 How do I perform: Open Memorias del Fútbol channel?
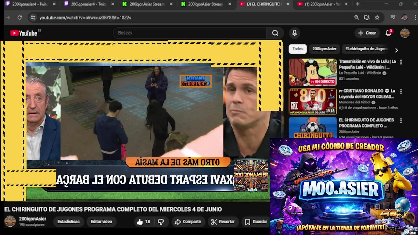click(x=355, y=102)
